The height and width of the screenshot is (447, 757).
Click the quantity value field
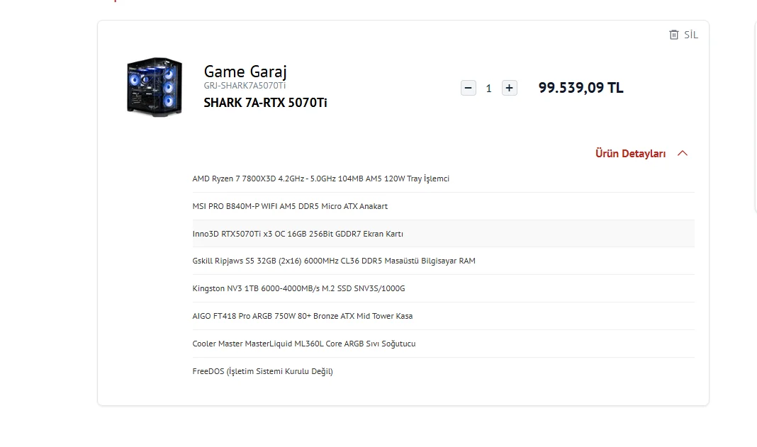tap(488, 89)
